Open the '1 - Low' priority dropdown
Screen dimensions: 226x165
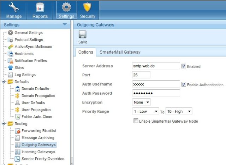pyautogui.click(x=145, y=111)
